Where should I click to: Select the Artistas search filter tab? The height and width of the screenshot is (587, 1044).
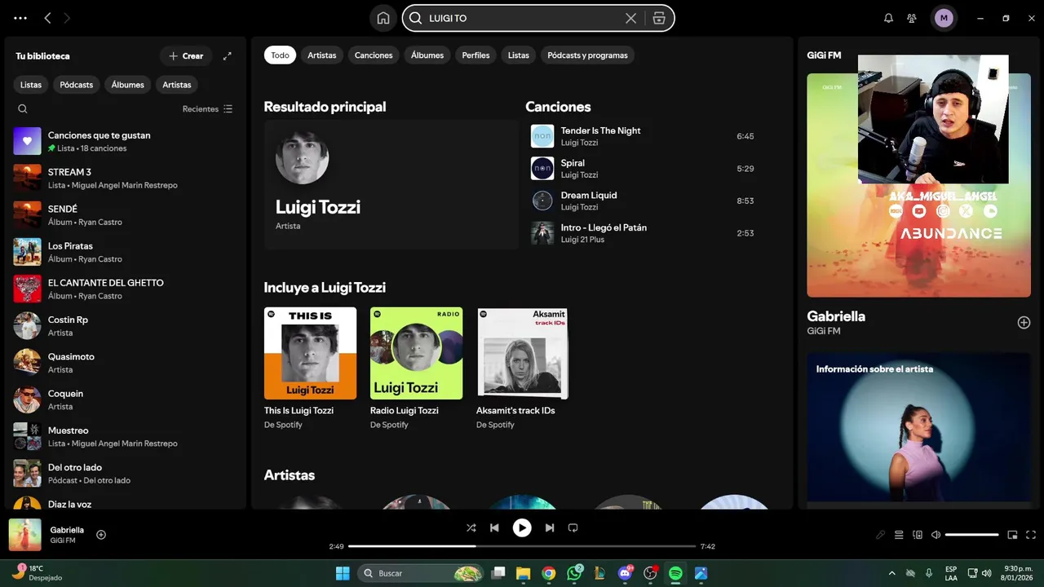pos(322,55)
